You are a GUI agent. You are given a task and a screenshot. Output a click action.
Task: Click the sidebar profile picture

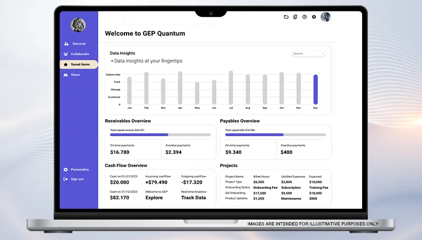click(x=78, y=25)
